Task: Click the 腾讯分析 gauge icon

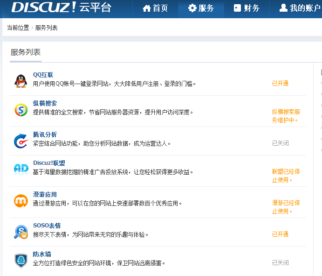Action: coord(21,141)
